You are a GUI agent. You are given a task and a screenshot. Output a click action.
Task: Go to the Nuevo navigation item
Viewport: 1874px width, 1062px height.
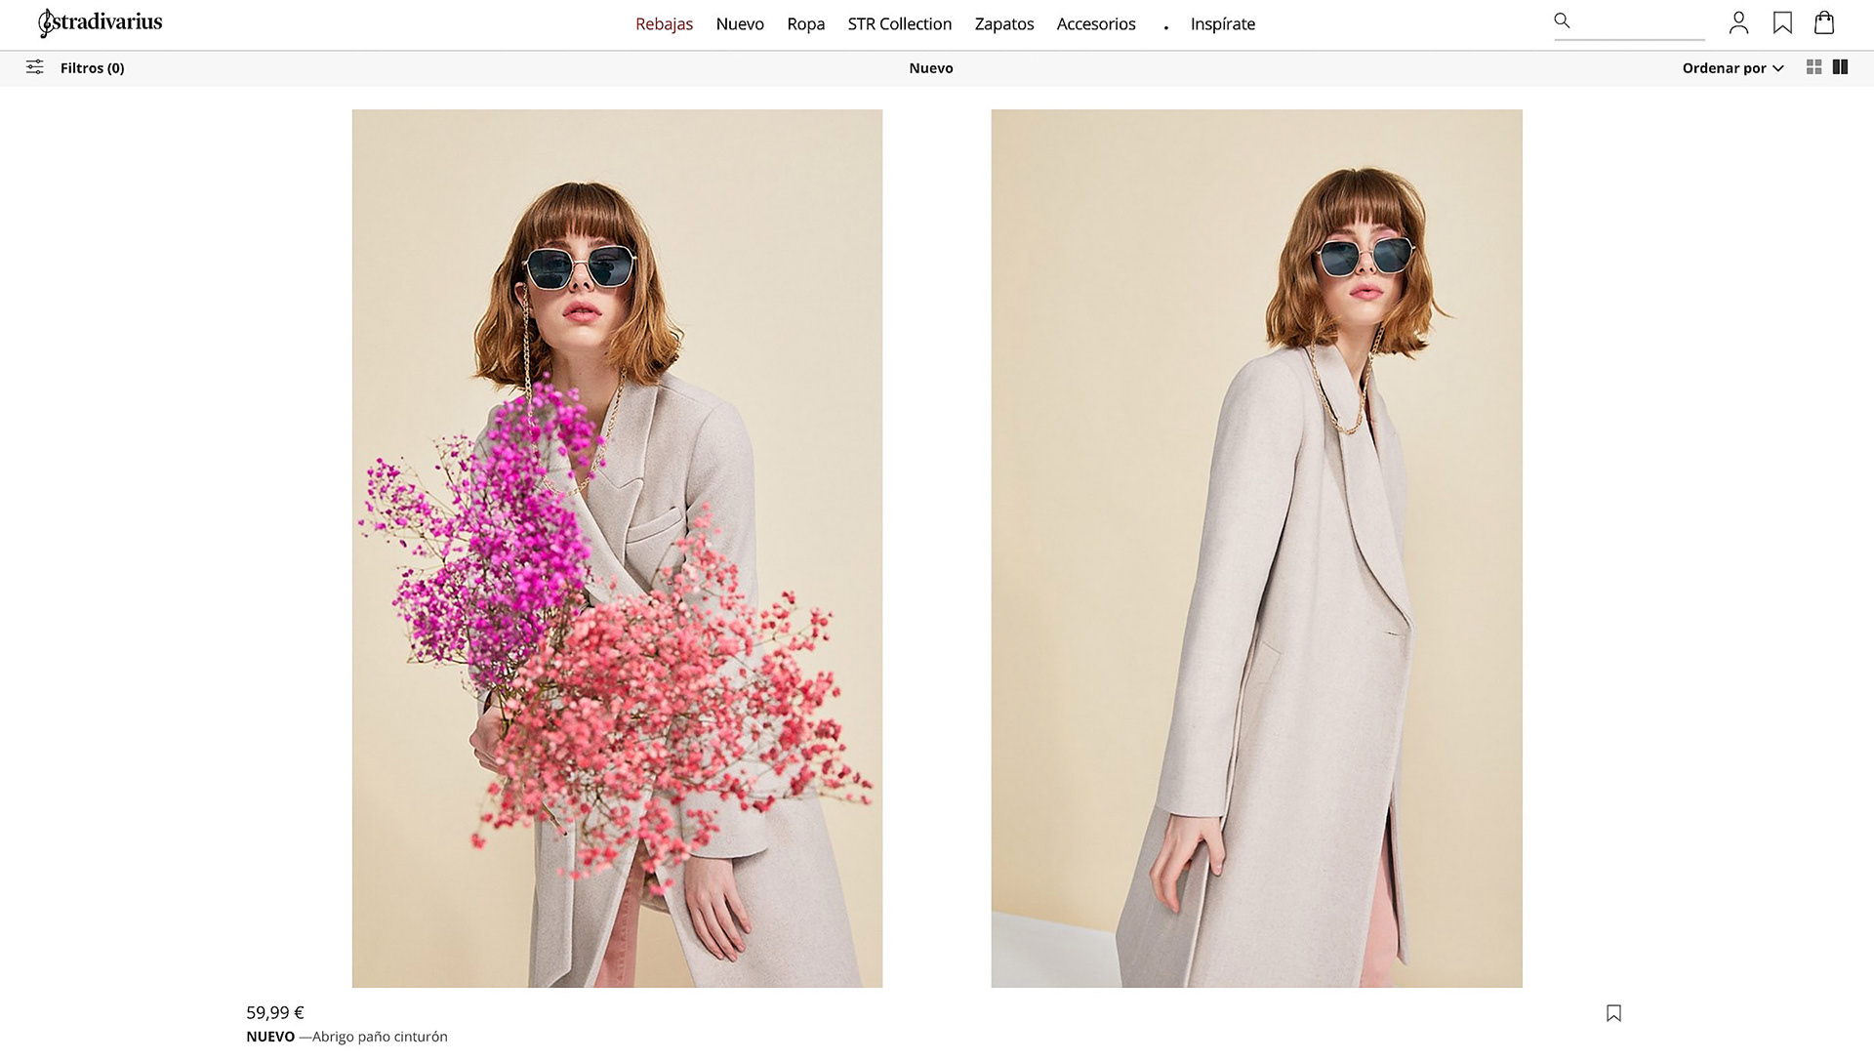click(739, 24)
